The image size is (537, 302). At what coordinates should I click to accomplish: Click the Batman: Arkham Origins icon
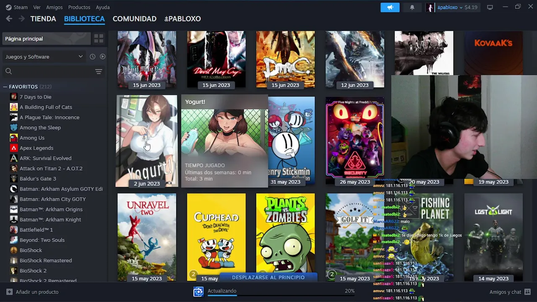pyautogui.click(x=14, y=209)
